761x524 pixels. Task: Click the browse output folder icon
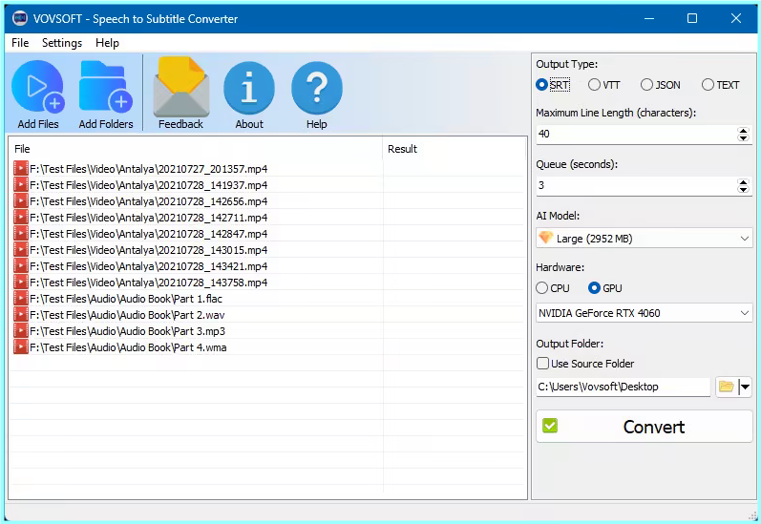tap(726, 387)
